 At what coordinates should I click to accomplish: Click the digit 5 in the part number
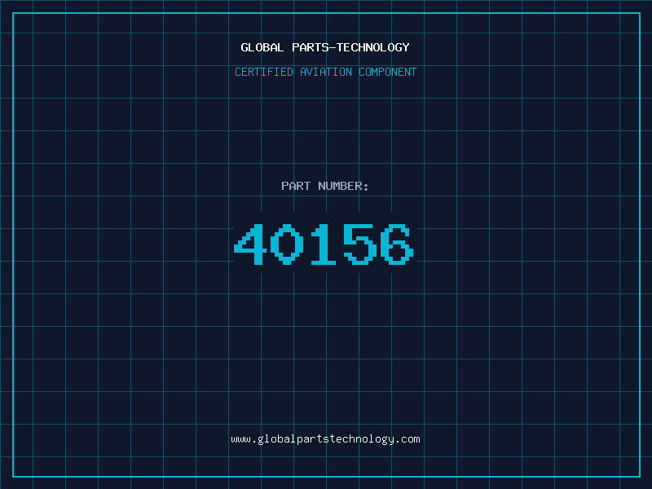[360, 244]
